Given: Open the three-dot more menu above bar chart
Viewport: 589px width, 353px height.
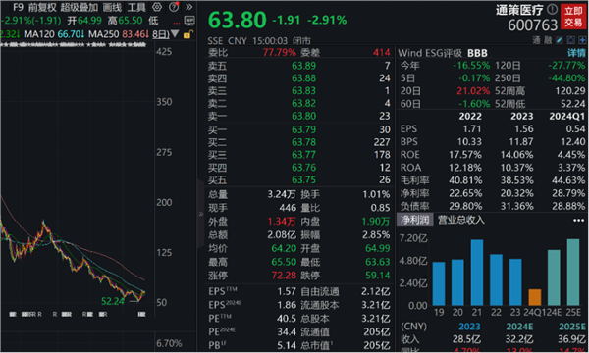Looking at the screenshot, I should 578,221.
